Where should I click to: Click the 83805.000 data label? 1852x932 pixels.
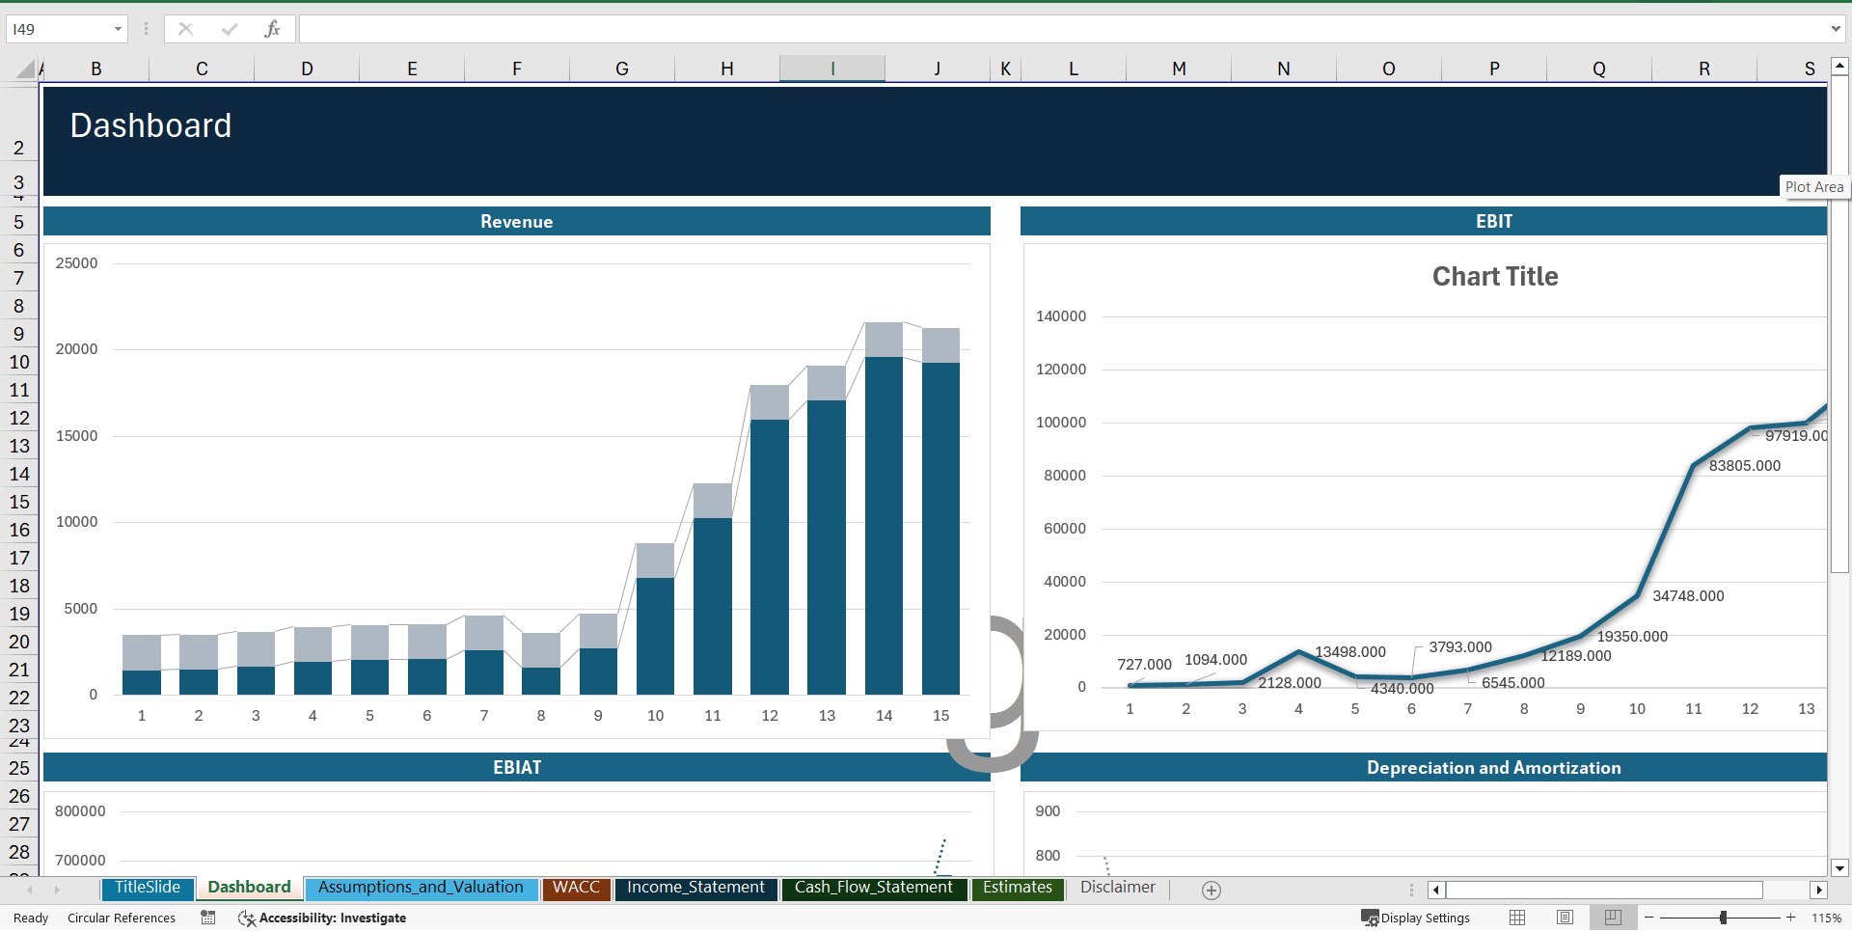pos(1745,465)
